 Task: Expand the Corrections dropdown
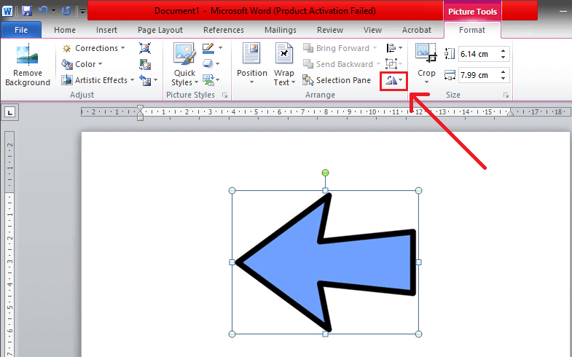point(94,48)
